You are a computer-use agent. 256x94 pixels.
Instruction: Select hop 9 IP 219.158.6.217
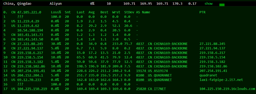point(30,53)
